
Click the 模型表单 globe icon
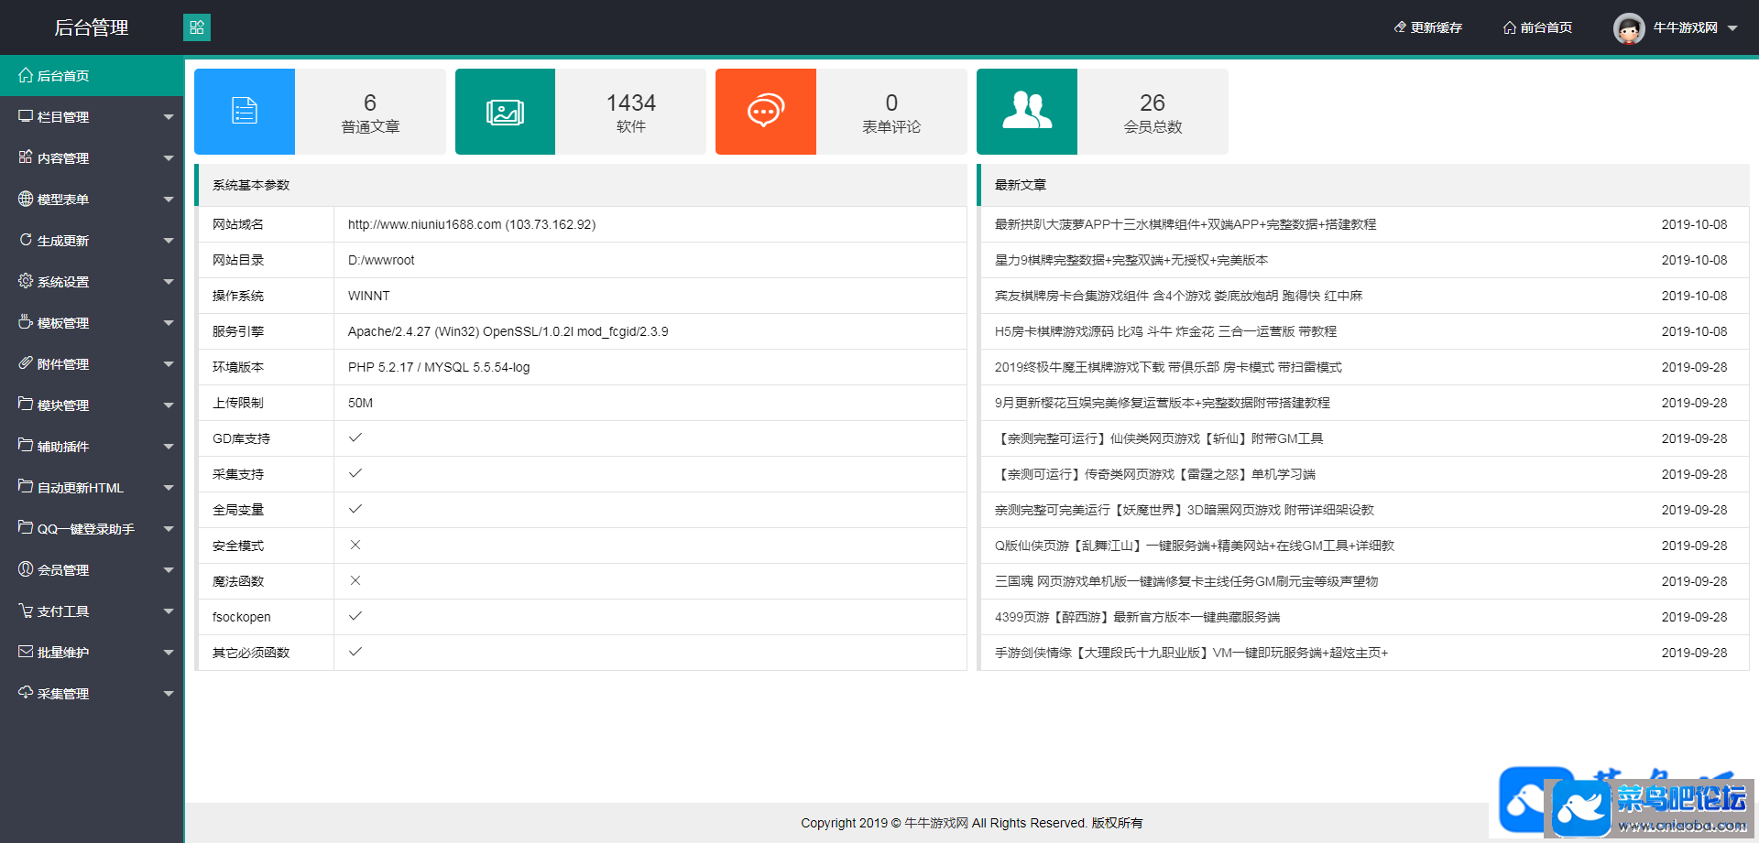tap(26, 199)
